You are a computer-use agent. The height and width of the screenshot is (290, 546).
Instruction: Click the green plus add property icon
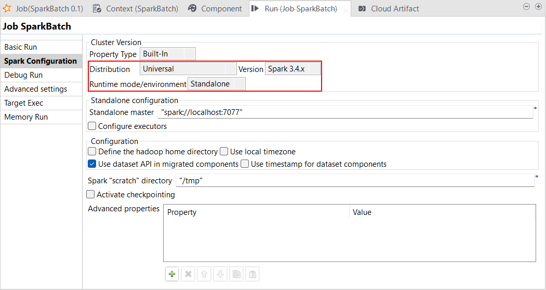(172, 274)
